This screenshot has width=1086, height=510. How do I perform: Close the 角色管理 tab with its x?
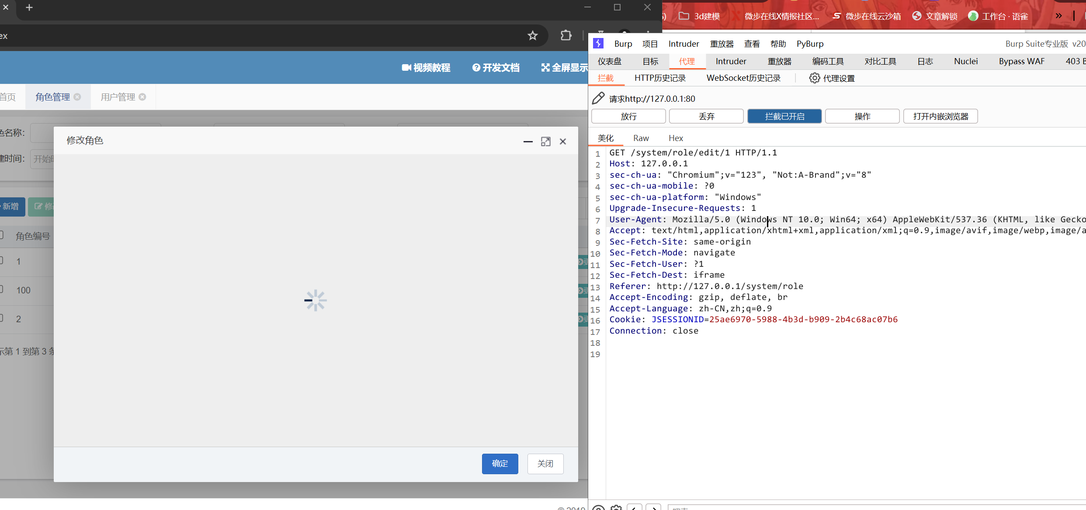pyautogui.click(x=77, y=97)
